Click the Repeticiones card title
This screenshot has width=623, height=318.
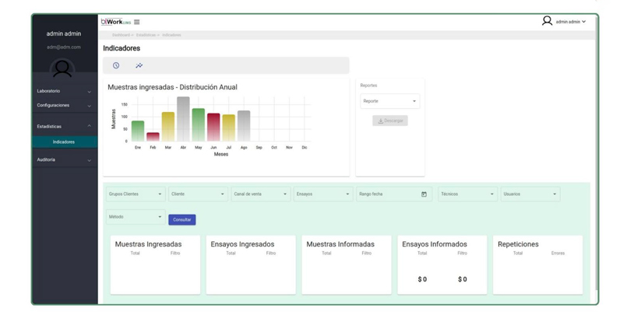pyautogui.click(x=518, y=244)
